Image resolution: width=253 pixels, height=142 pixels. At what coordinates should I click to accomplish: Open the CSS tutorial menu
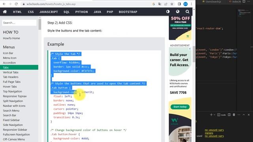[x=31, y=12]
